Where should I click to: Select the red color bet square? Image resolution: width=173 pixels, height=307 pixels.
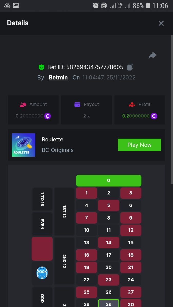[42, 249]
